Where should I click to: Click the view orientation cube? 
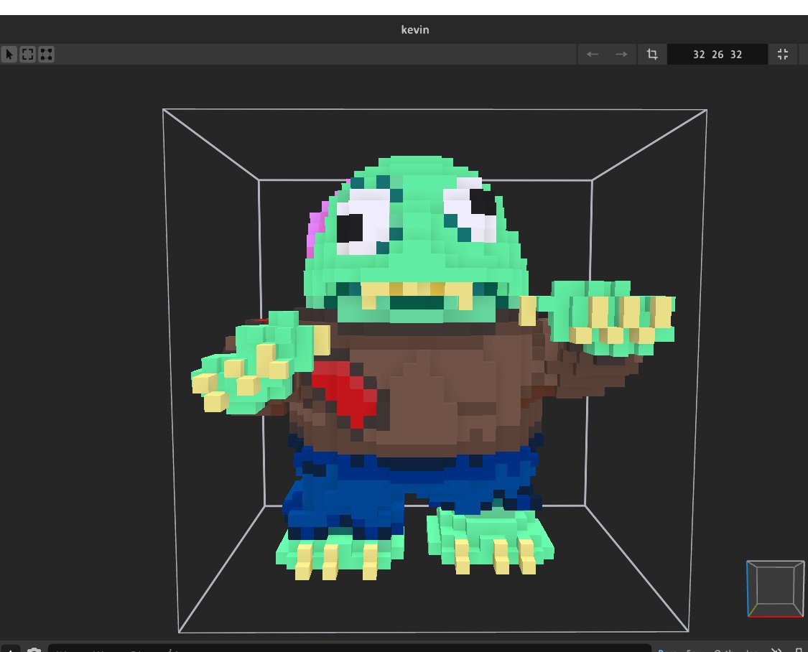pyautogui.click(x=775, y=589)
